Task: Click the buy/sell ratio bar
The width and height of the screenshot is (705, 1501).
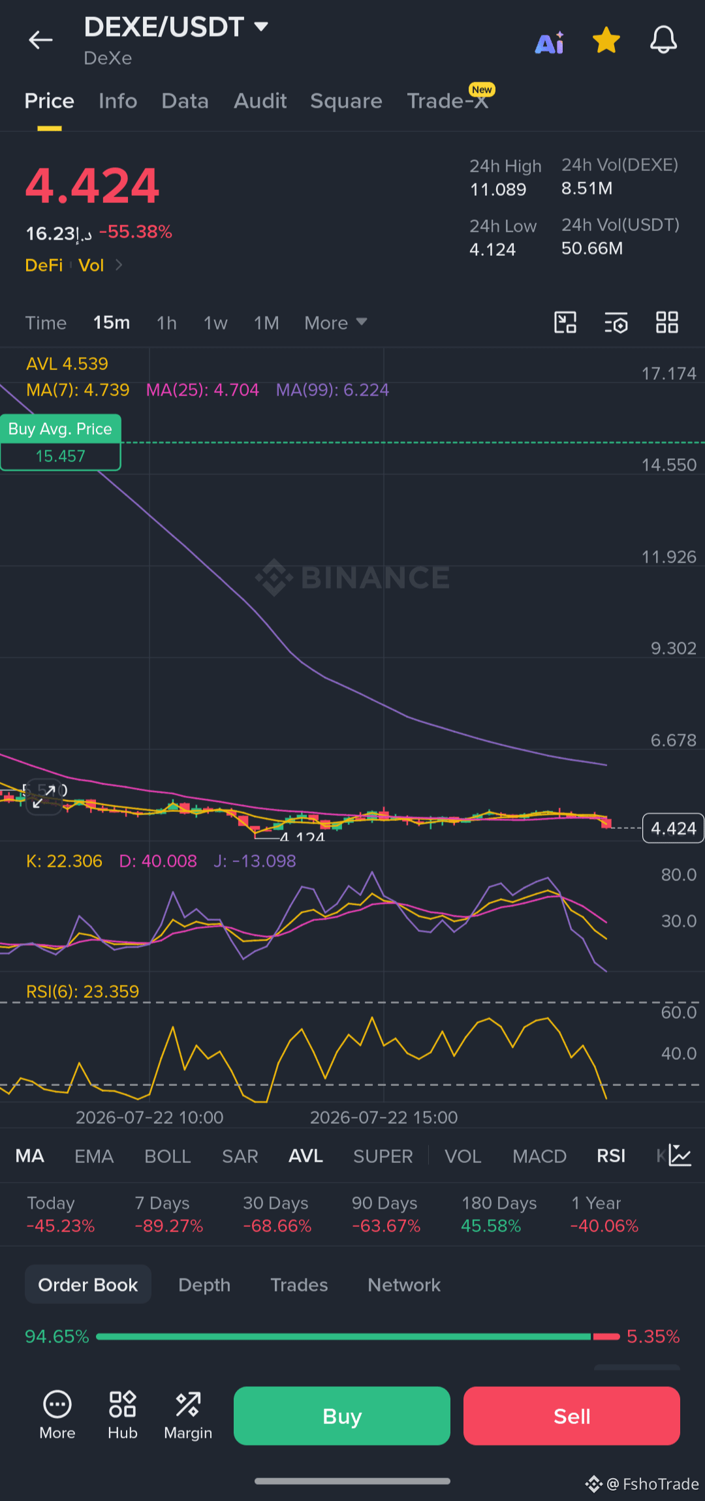Action: click(x=358, y=1337)
